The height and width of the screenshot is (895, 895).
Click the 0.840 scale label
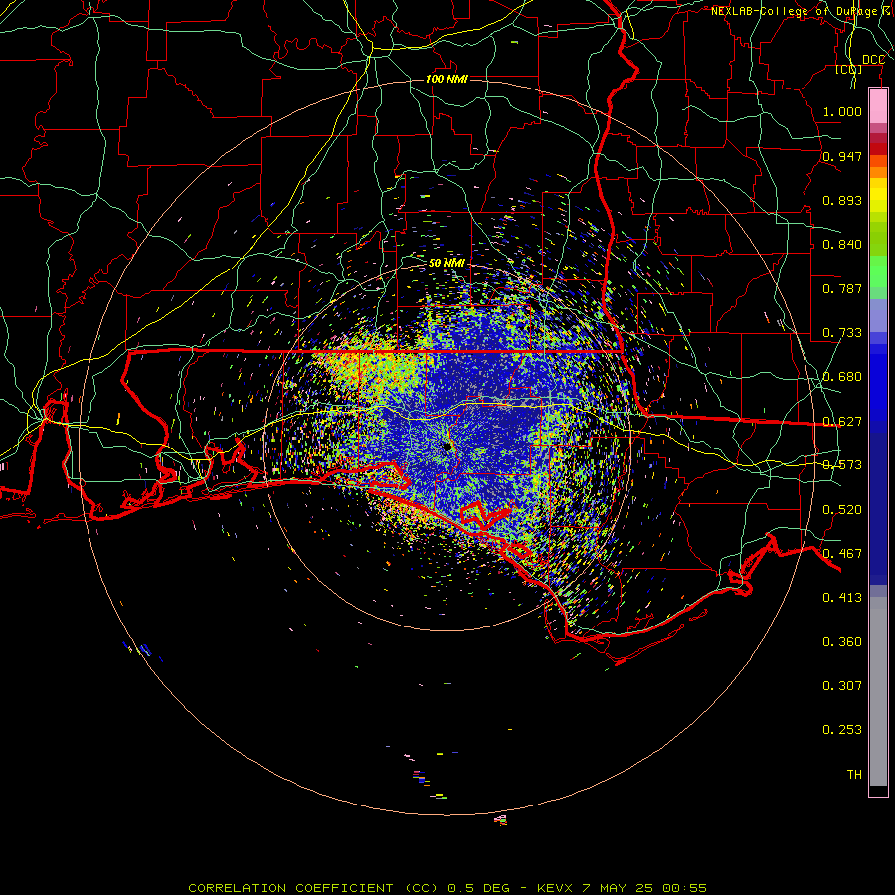point(842,245)
